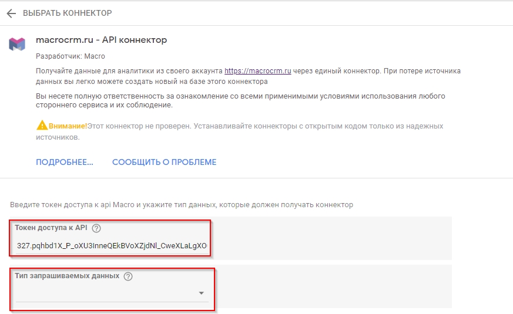Image resolution: width=513 pixels, height=314 pixels.
Task: Click the Получайте данные для аналитики description
Action: pyautogui.click(x=129, y=71)
